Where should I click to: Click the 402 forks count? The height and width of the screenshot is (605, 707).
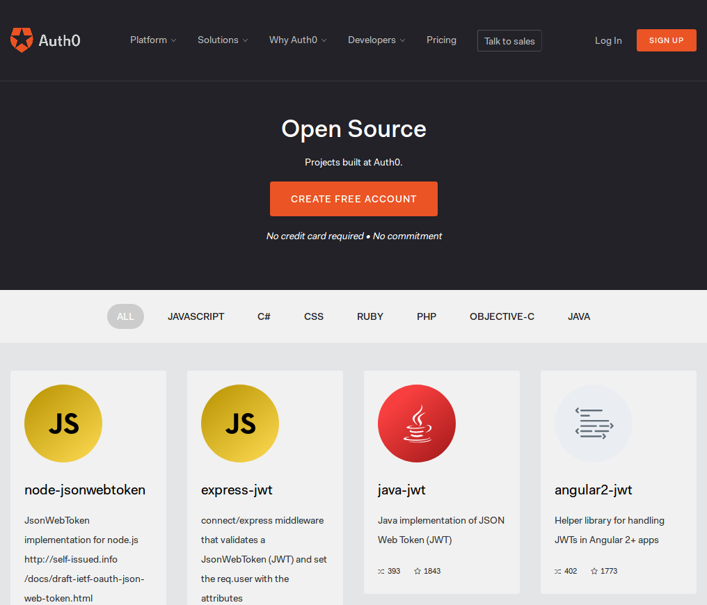click(571, 571)
